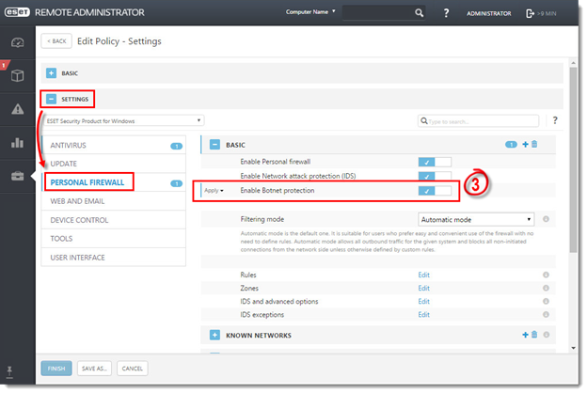Click the ADMINISTRATOR user label
Image resolution: width=587 pixels, height=393 pixels.
488,13
